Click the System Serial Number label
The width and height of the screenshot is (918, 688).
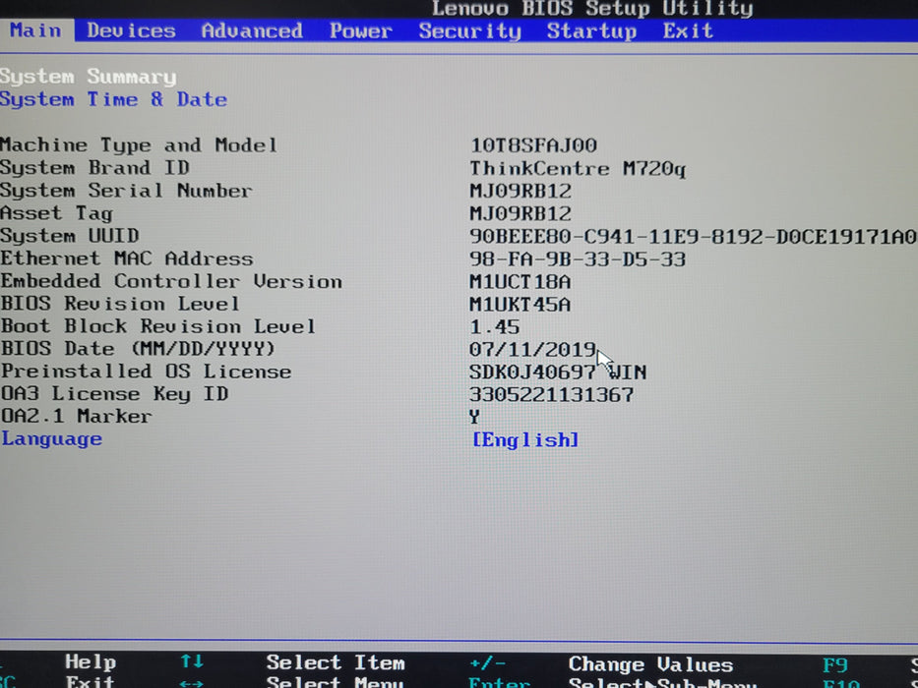126,191
